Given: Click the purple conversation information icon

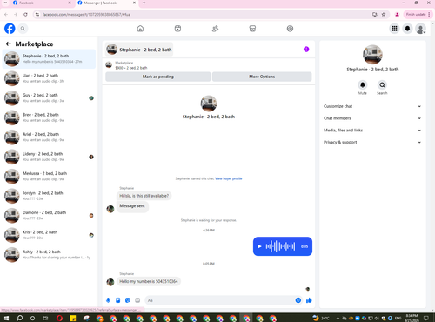Looking at the screenshot, I should click(306, 50).
